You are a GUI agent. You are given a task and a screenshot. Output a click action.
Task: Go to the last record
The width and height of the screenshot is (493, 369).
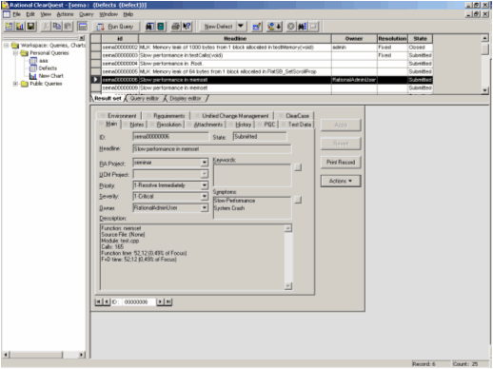[x=168, y=301]
